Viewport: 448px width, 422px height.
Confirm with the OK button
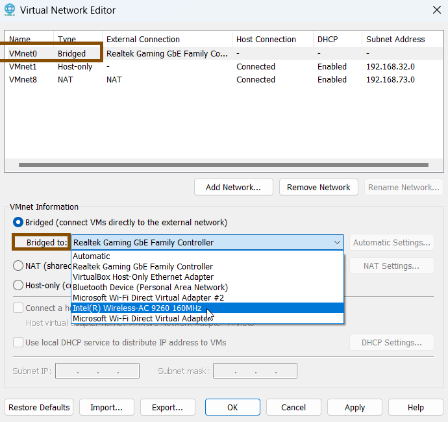232,407
